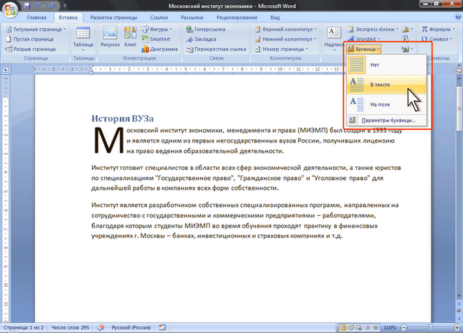
Task: Open the Номер страницы dropdown
Action: (x=281, y=49)
